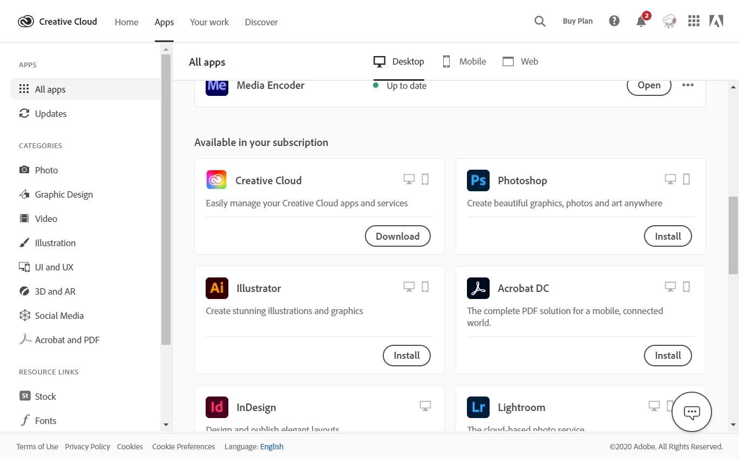This screenshot has width=739, height=459.
Task: Open the Cookies footer link
Action: point(130,447)
